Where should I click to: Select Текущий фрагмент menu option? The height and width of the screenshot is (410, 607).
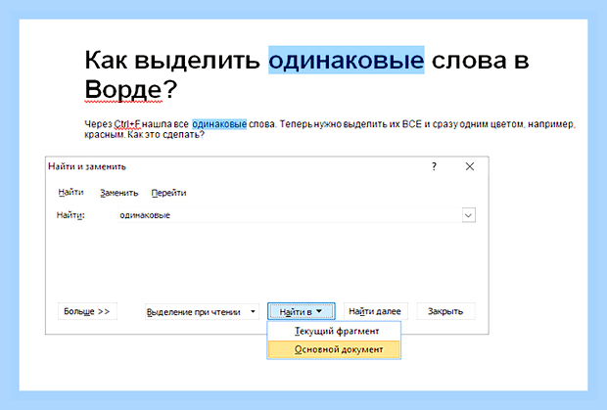click(x=334, y=331)
